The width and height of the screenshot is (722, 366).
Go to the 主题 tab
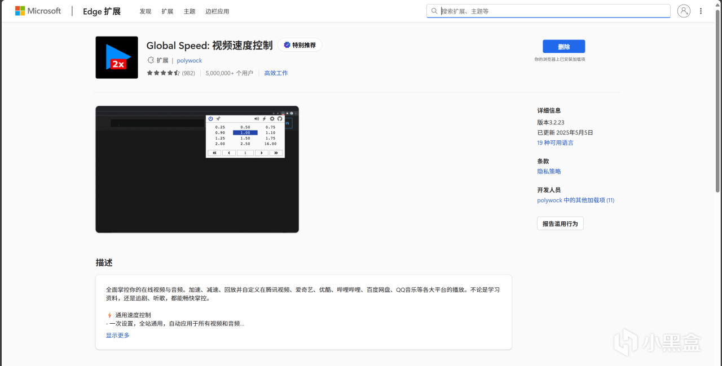pos(190,11)
